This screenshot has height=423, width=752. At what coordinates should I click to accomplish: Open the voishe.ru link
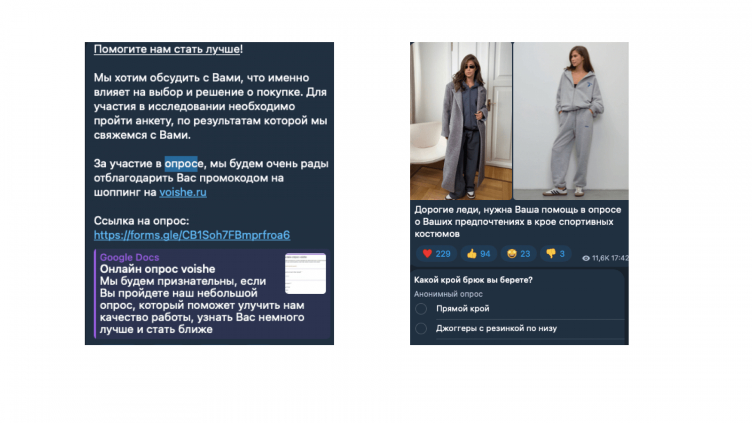(183, 192)
